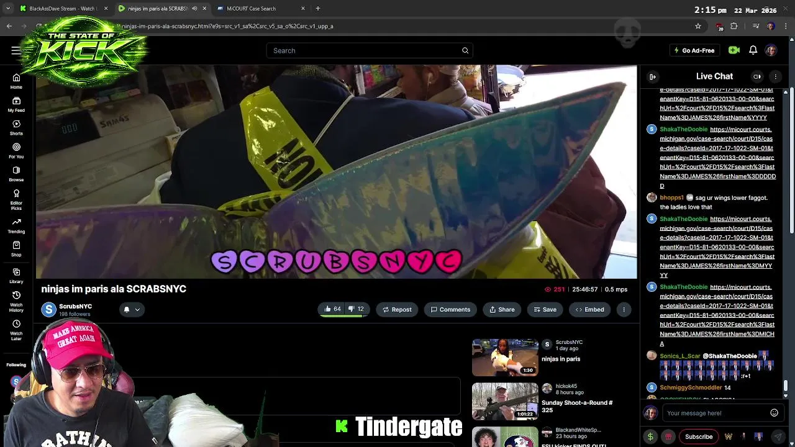Open the For You sidebar section
Viewport: 795px width, 447px height.
click(16, 151)
